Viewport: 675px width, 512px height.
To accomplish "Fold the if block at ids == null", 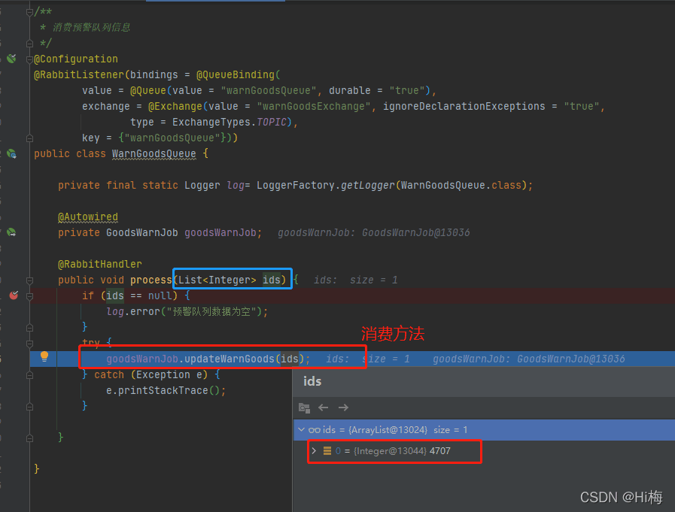I will pyautogui.click(x=29, y=296).
